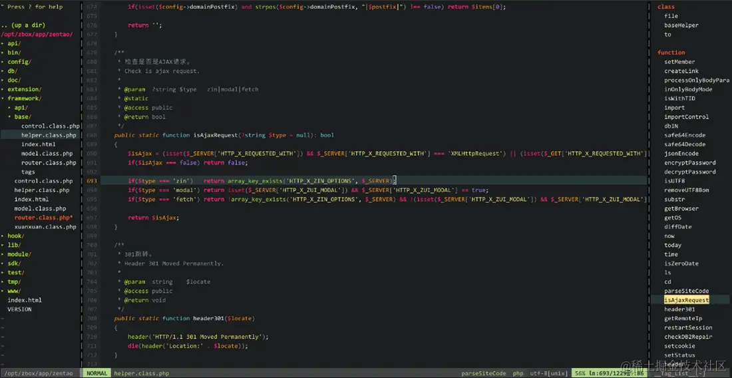Screen dimensions: 732x378
Task: Select the /opt/zbox/app/zentao/ root path line
Action: coord(37,35)
